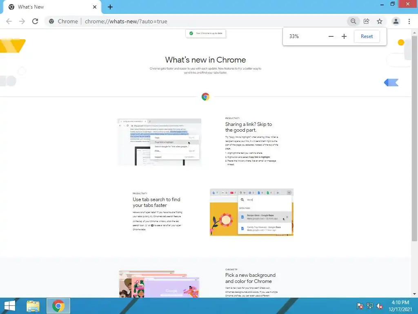Viewport: 418px width, 314px height.
Task: Reset the page zoom level
Action: tap(367, 36)
